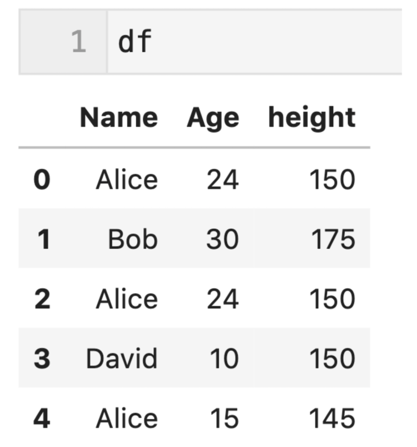Select row index 2
Screen dimensions: 417x447
(x=42, y=299)
